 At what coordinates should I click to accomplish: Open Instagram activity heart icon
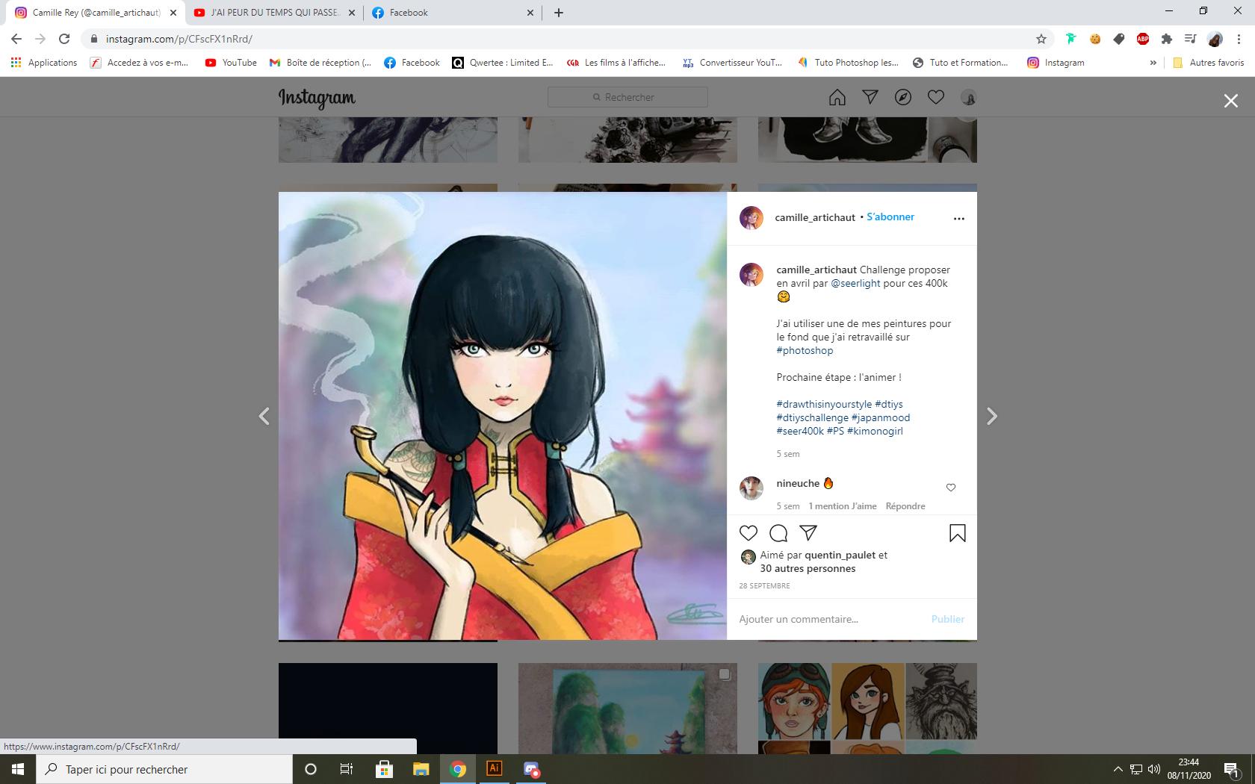click(936, 97)
